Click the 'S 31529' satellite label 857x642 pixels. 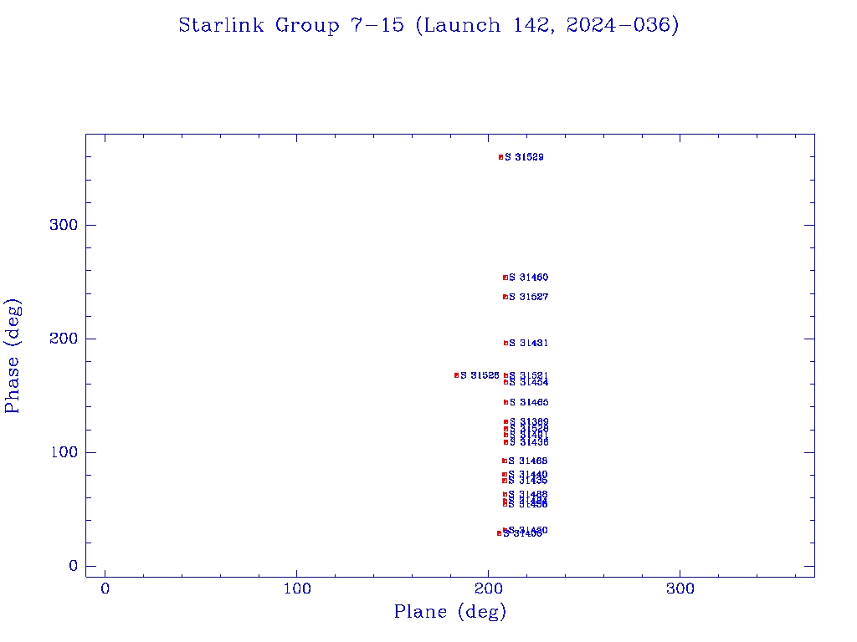coord(524,157)
